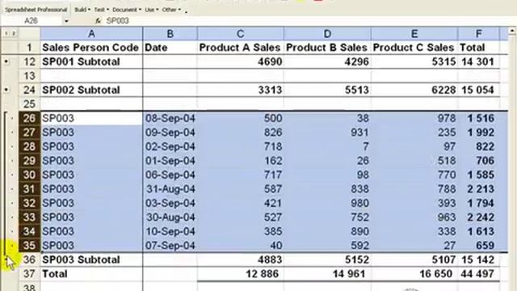The image size is (517, 291).
Task: Show outline level 1 rows
Action: point(6,33)
